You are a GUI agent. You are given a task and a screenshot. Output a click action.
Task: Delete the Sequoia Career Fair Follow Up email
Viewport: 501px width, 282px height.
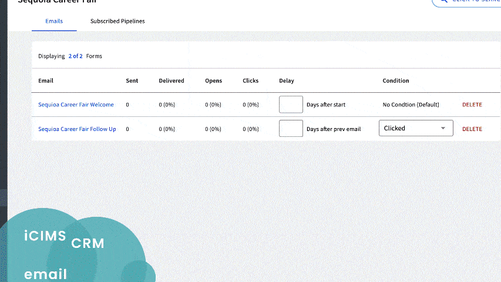472,129
